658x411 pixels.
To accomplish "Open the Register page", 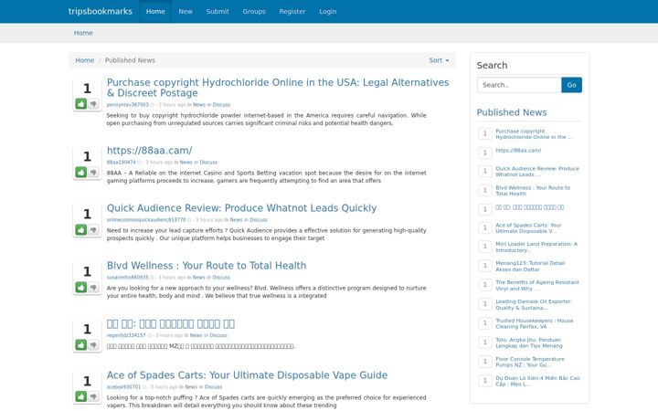I will 292,11.
